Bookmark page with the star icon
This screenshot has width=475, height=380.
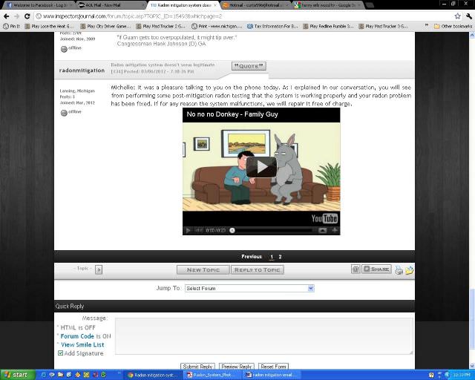(x=457, y=16)
